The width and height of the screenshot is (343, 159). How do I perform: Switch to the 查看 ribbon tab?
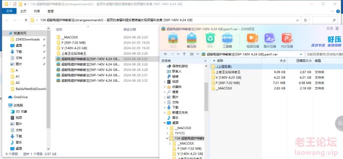[51, 12]
